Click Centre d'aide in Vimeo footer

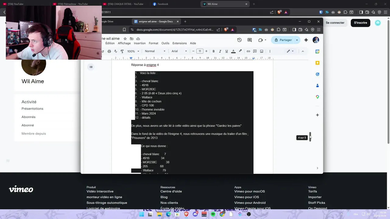[171, 191]
